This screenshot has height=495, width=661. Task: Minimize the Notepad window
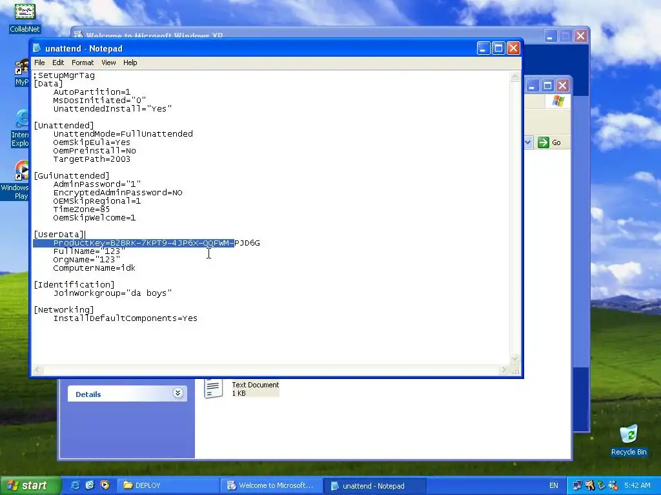point(483,48)
